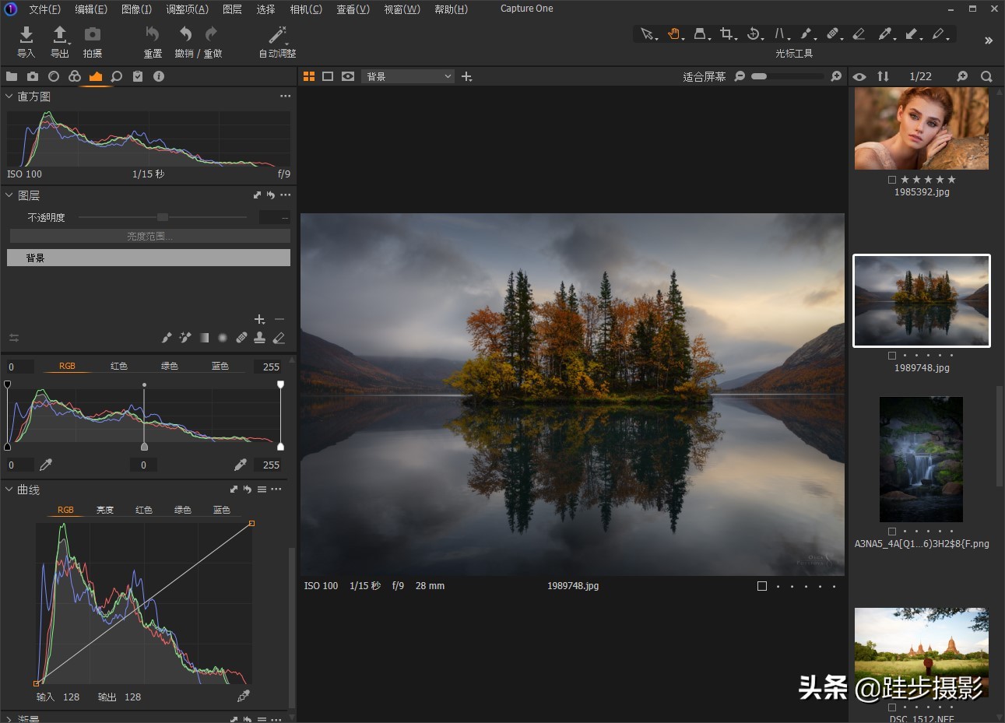Enable multi-view grid mode in viewer toolbar
1005x723 pixels.
pos(309,76)
